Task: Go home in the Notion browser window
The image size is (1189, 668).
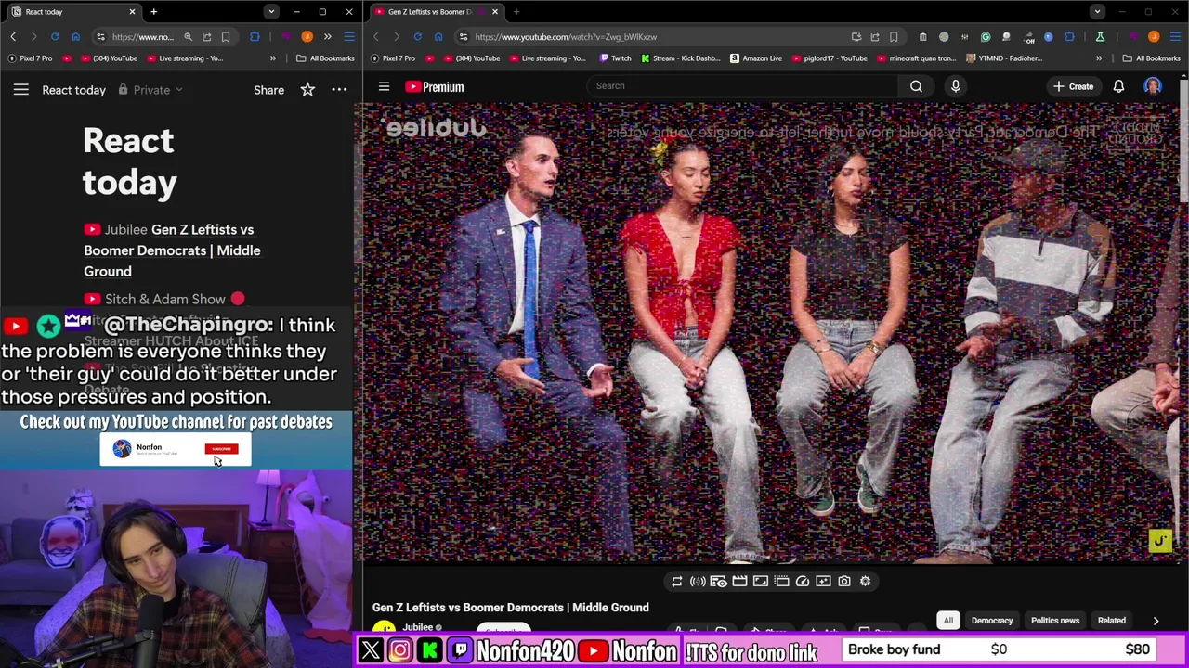Action: click(x=76, y=37)
